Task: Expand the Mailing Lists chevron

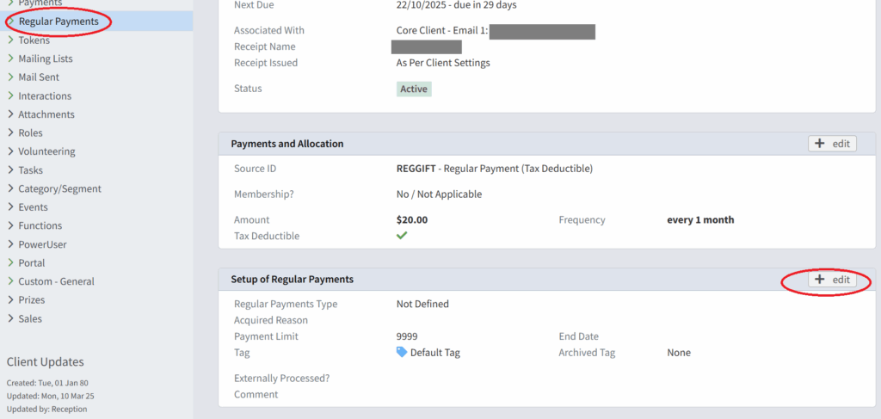Action: point(10,59)
